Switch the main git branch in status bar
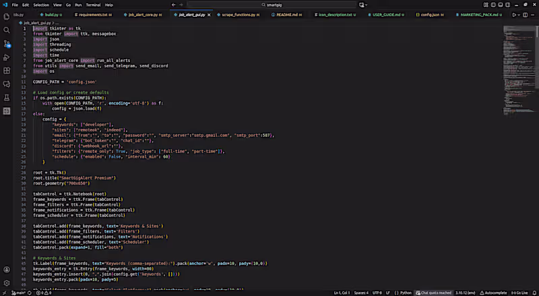 (x=18, y=293)
